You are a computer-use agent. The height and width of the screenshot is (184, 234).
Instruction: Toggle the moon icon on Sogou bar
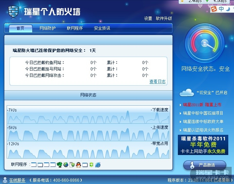tap(228, 9)
